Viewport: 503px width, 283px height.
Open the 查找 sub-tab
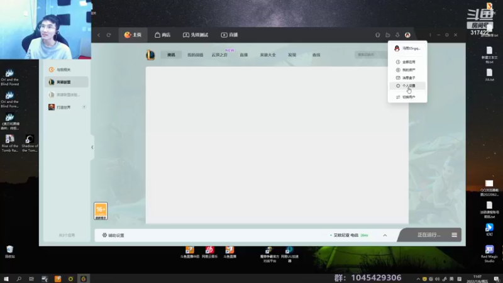coord(316,55)
